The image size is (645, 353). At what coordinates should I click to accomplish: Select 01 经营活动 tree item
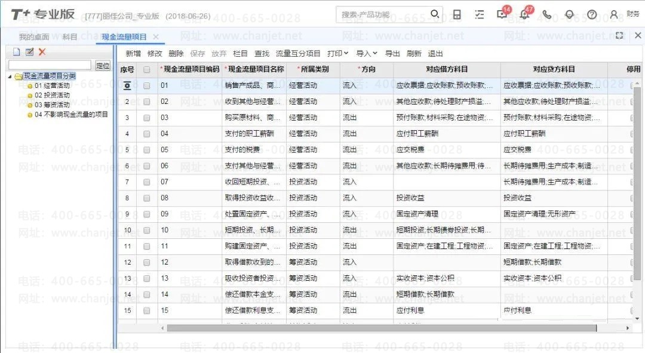52,85
